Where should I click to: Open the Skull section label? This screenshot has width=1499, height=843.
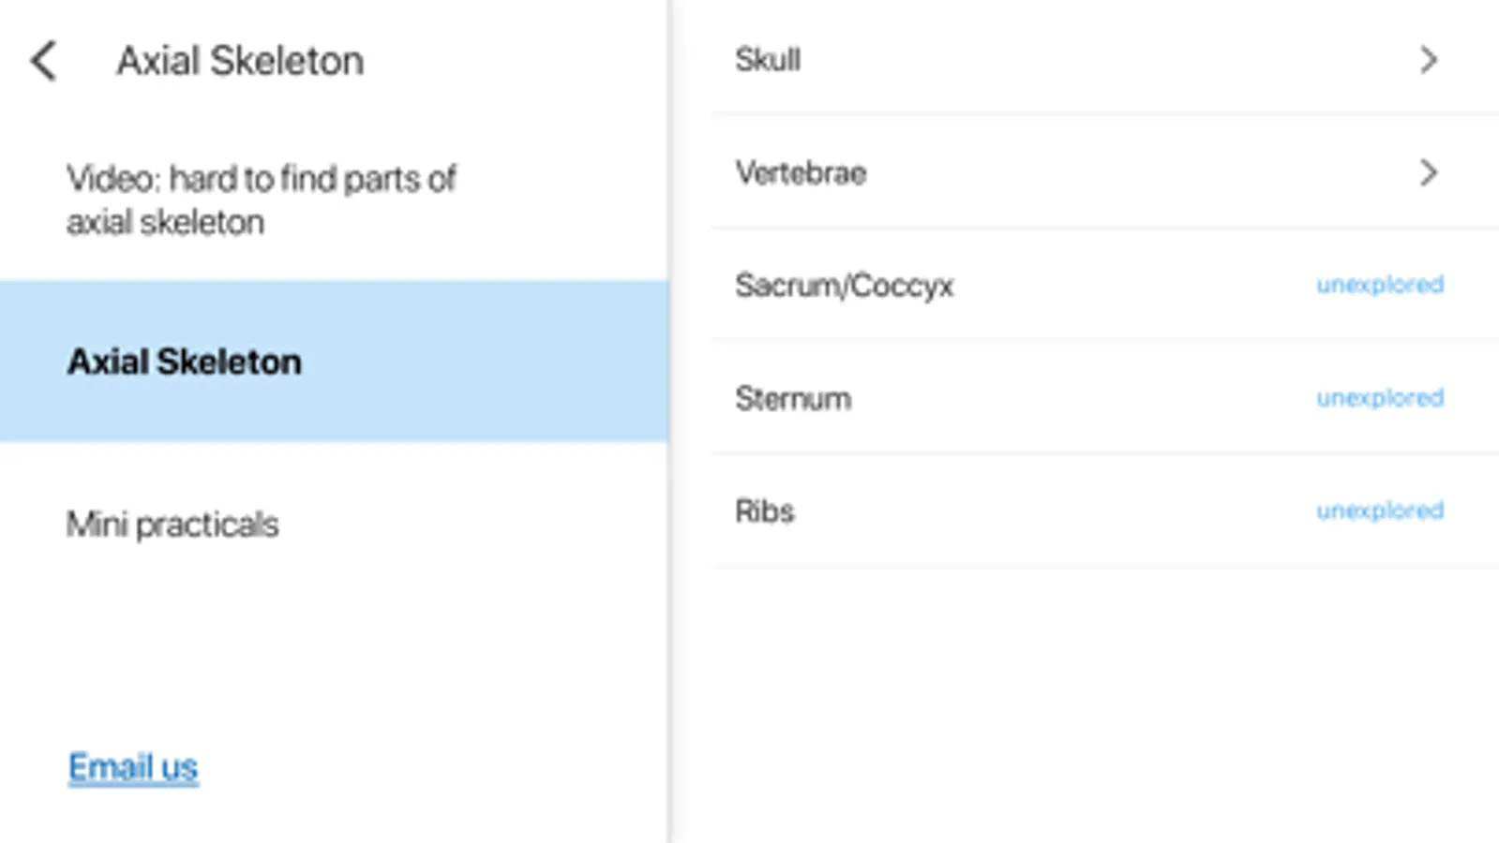tap(768, 60)
